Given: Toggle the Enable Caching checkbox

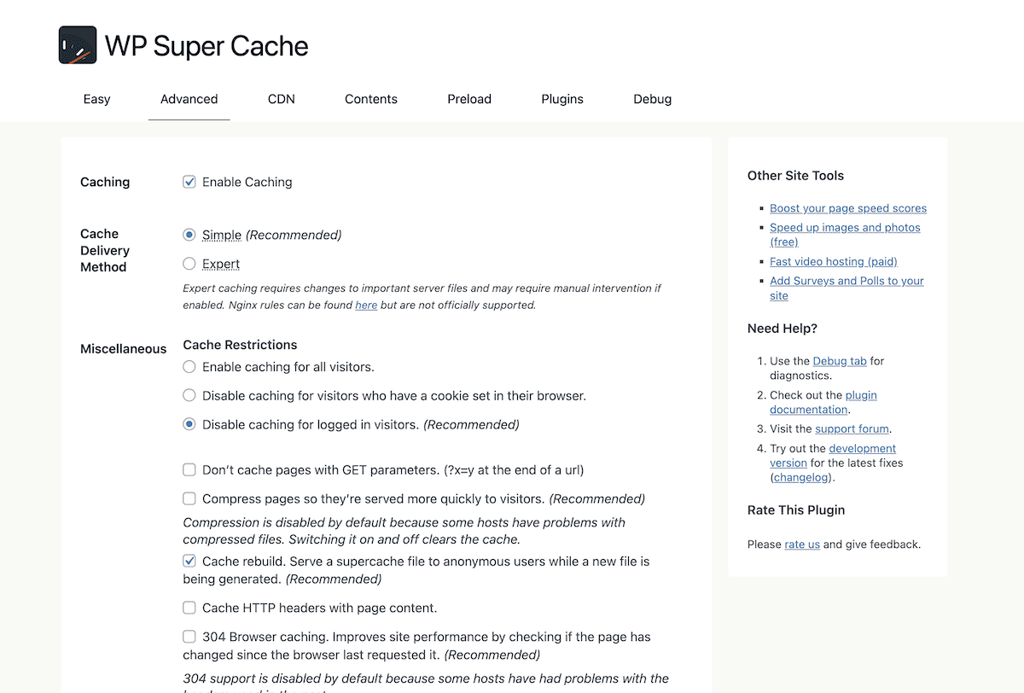Looking at the screenshot, I should coord(189,182).
